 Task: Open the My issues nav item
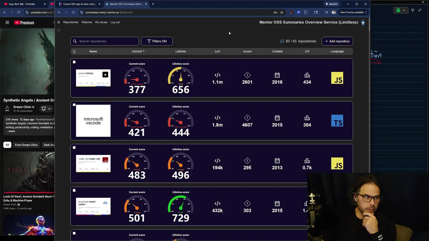tap(101, 22)
